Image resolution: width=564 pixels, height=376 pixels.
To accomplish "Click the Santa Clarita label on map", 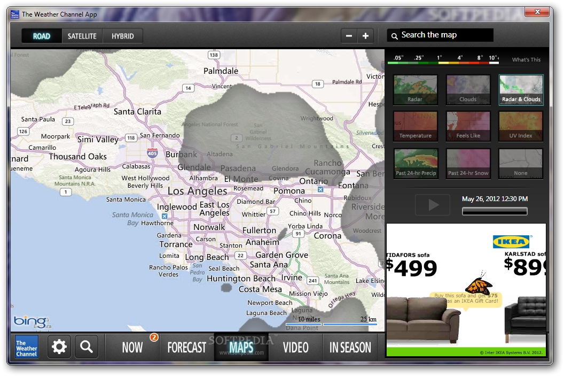I will click(x=137, y=112).
